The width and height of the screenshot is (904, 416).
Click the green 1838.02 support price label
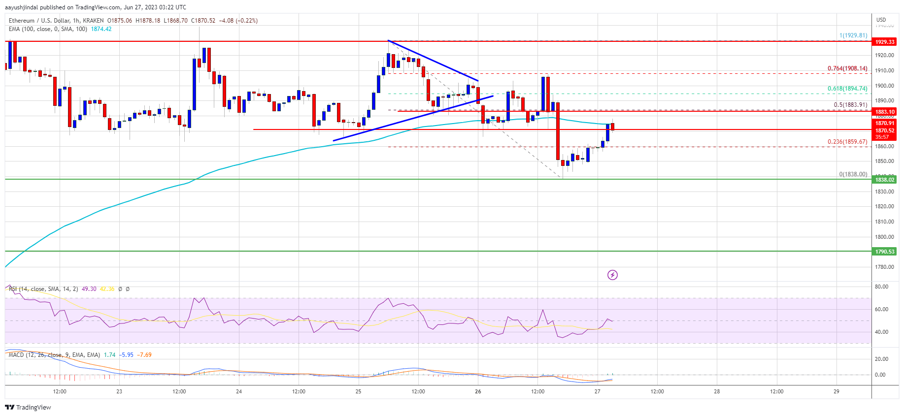pos(884,180)
